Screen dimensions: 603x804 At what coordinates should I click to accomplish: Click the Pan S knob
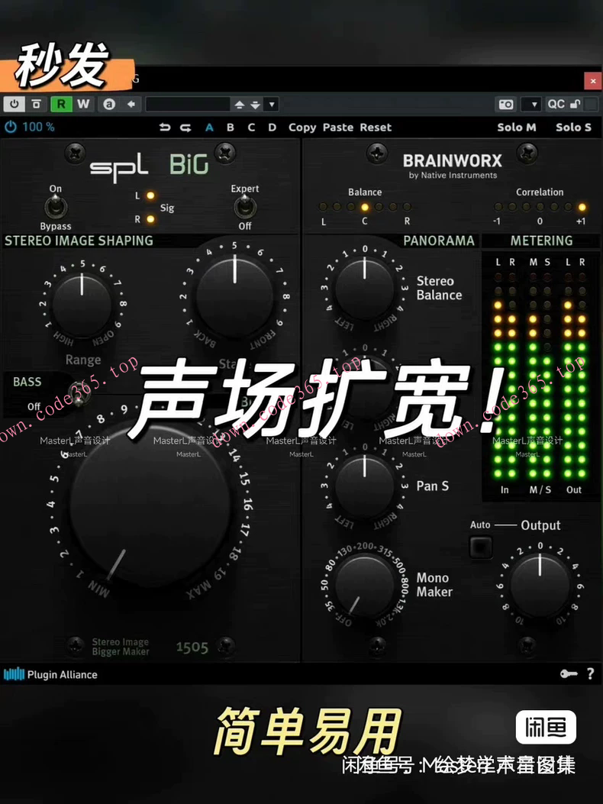click(365, 486)
